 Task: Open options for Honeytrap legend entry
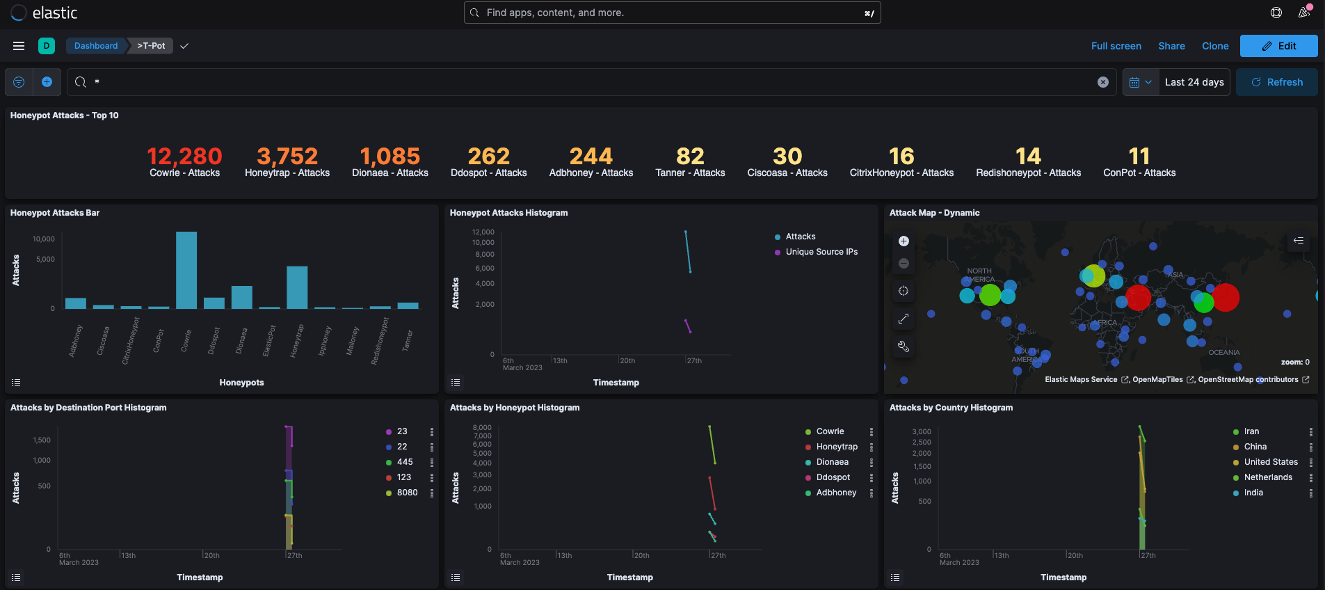(872, 447)
